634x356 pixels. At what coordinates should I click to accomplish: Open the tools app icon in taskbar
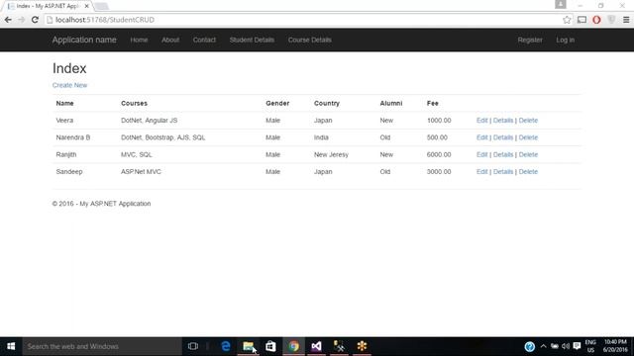pos(339,346)
